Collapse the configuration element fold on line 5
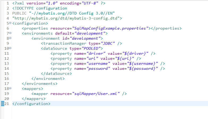Screen dimensions: 208x119 [10, 23]
